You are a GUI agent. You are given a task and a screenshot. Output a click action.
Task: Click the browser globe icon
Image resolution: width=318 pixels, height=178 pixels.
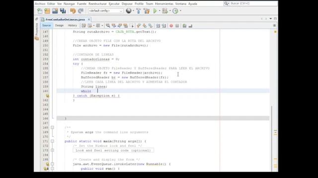(x=129, y=11)
